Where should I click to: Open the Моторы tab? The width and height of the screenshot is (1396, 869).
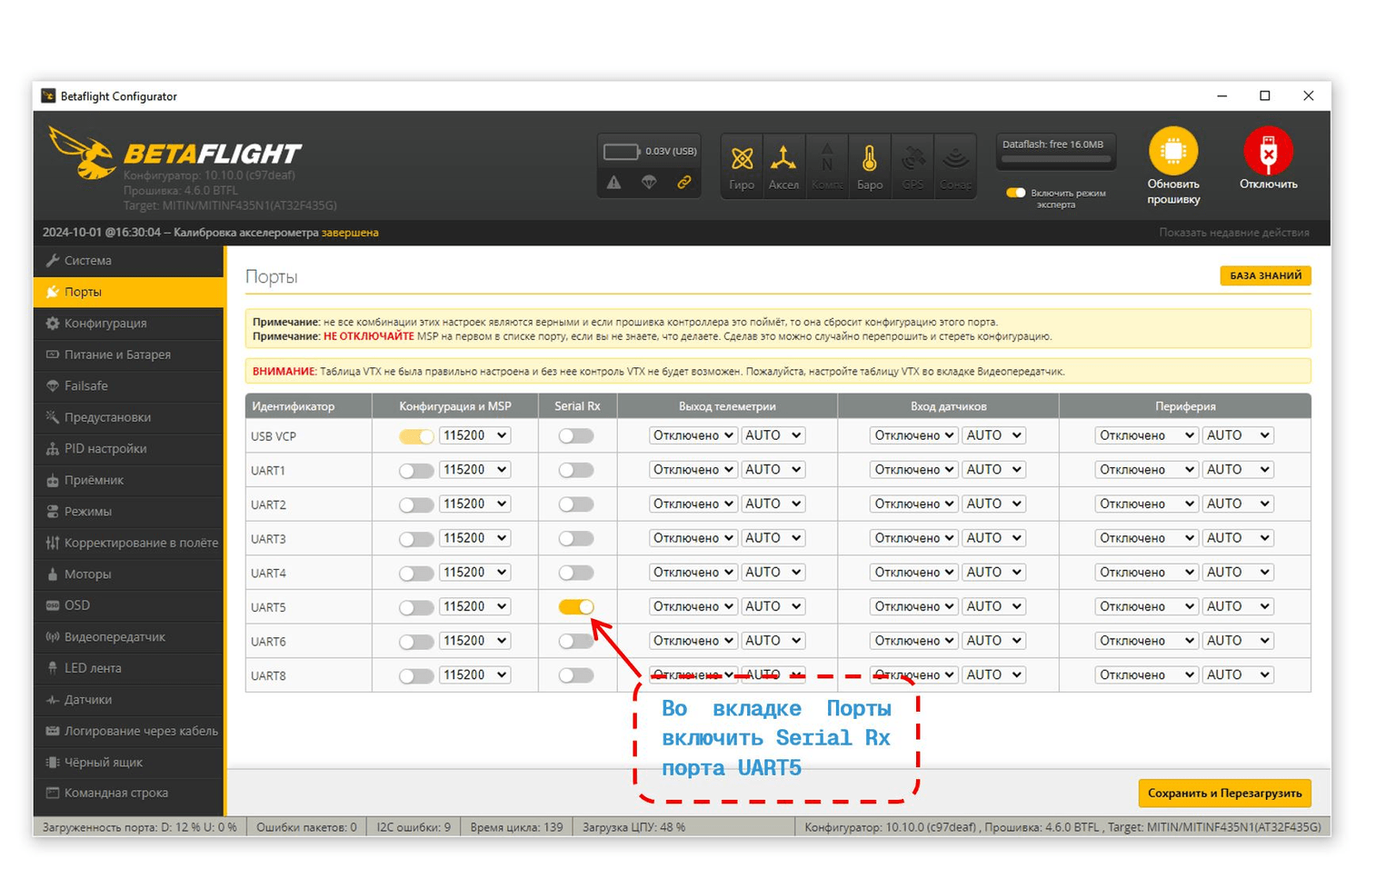128,574
